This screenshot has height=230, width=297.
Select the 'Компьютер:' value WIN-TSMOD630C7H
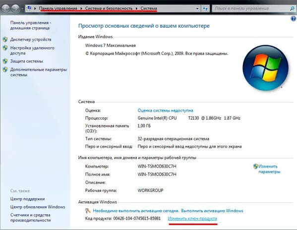tap(157, 166)
